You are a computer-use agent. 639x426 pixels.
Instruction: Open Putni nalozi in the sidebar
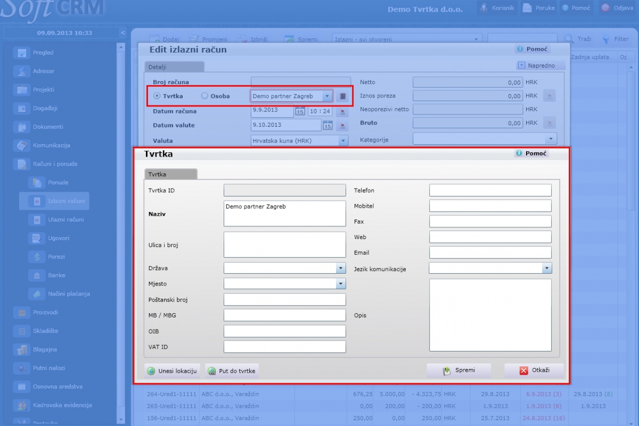pyautogui.click(x=50, y=368)
